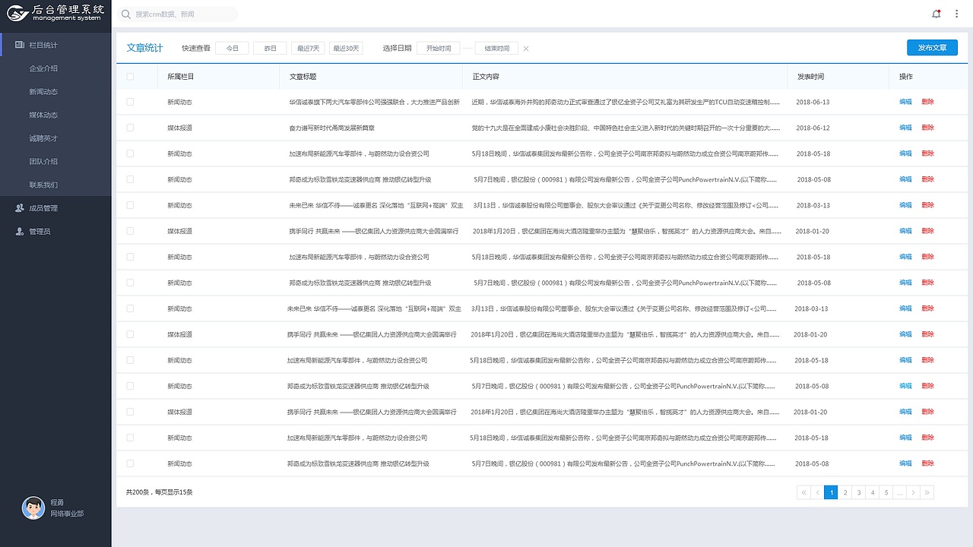Screen dimensions: 973x547
Task: Click the 栏目统计 sidebar icon
Action: pyautogui.click(x=20, y=45)
